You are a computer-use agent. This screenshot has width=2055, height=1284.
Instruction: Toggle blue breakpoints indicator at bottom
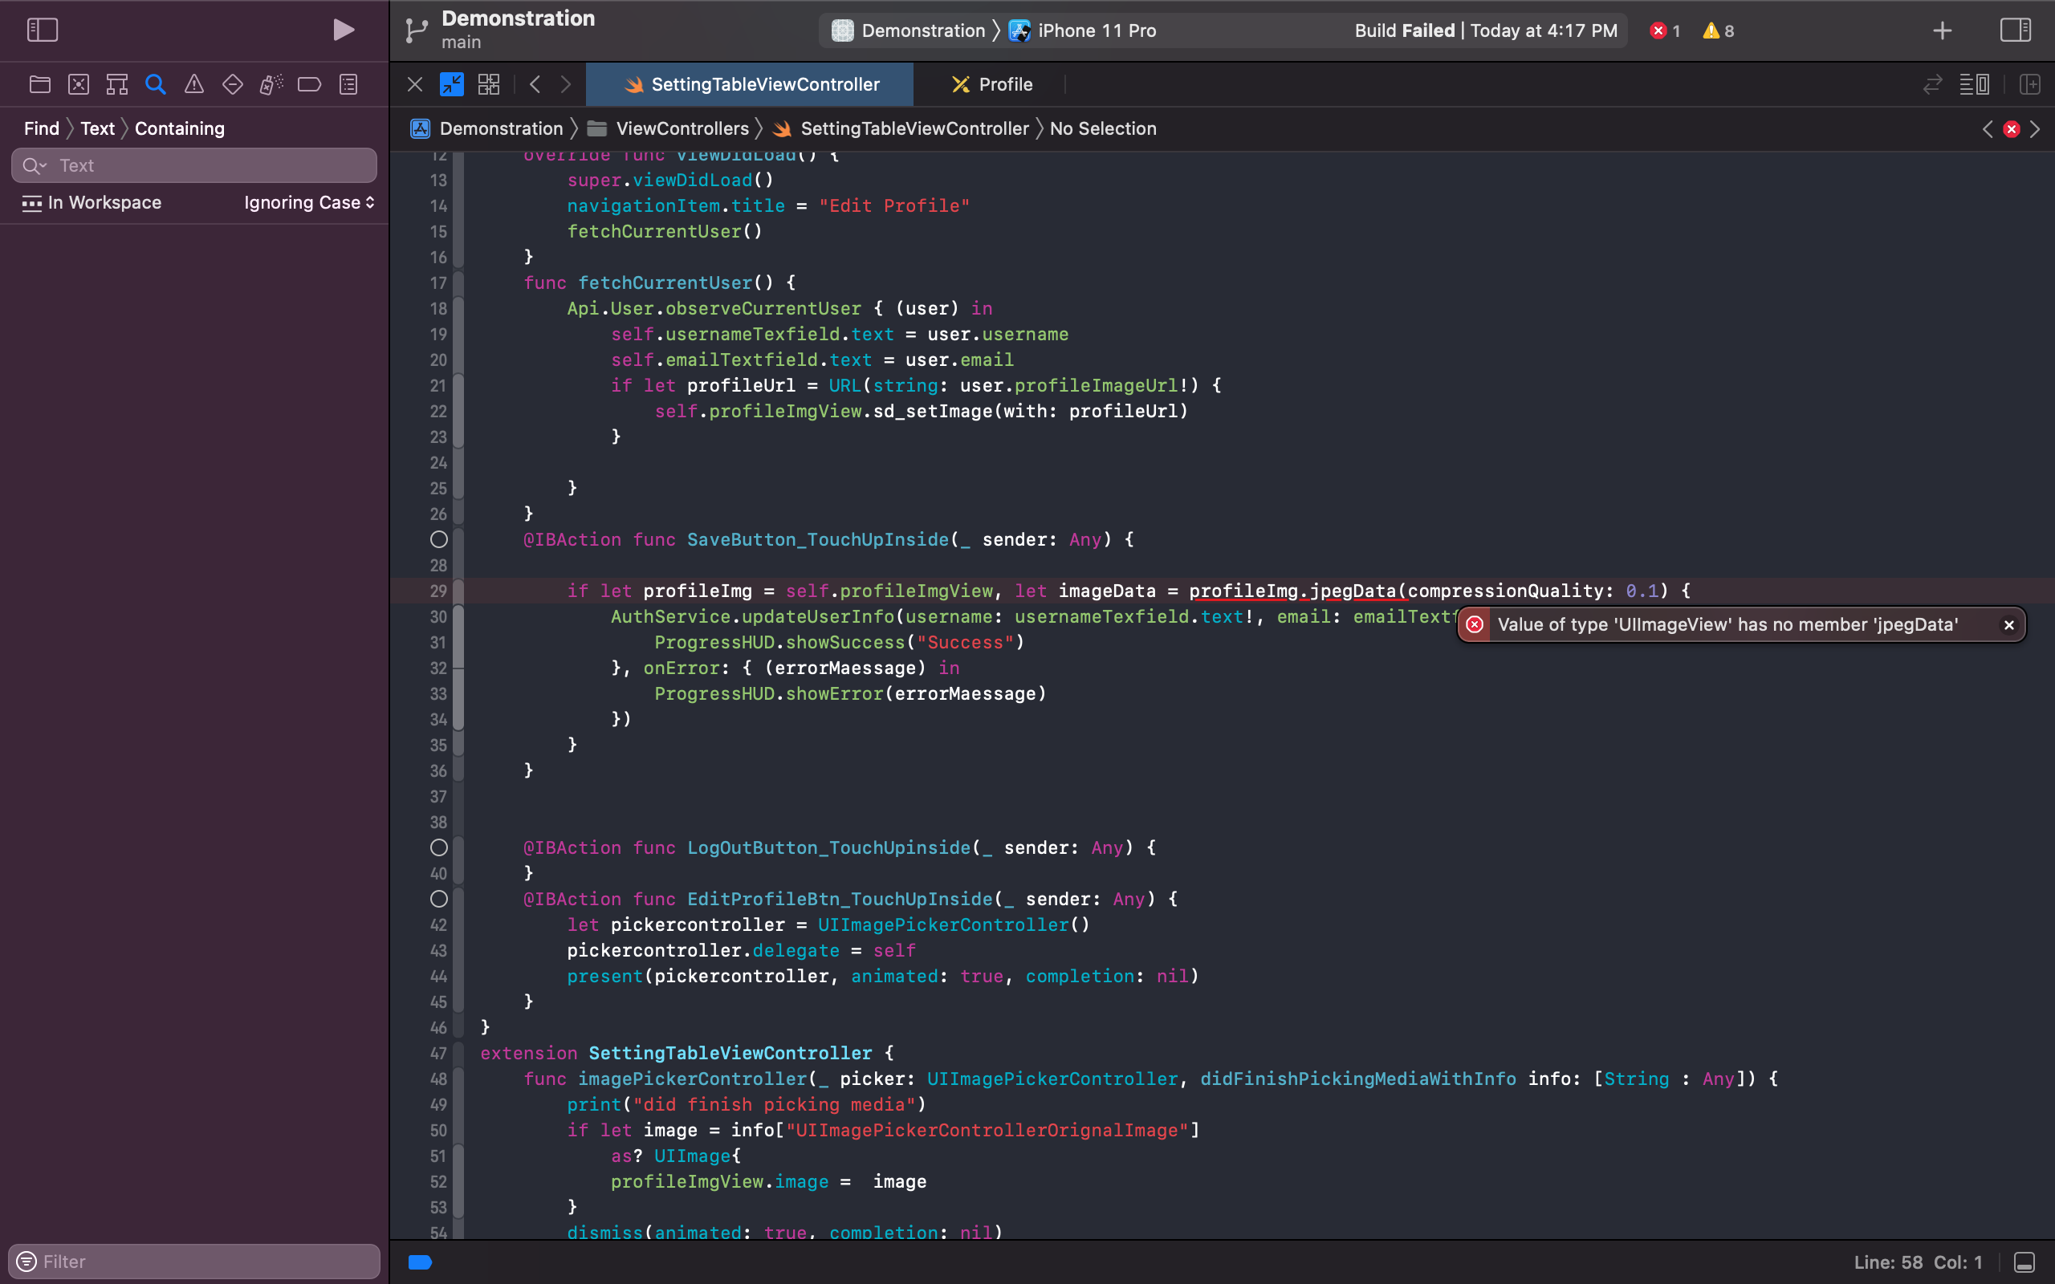click(421, 1262)
